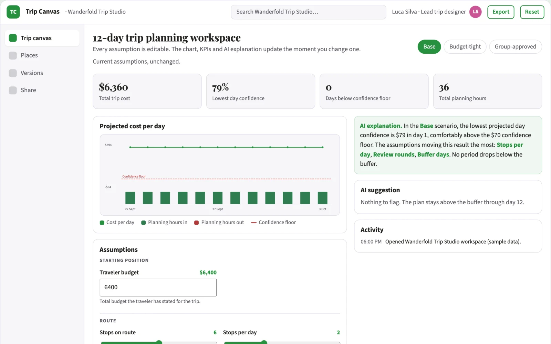Select the Base scenario
The height and width of the screenshot is (344, 551).
tap(429, 47)
